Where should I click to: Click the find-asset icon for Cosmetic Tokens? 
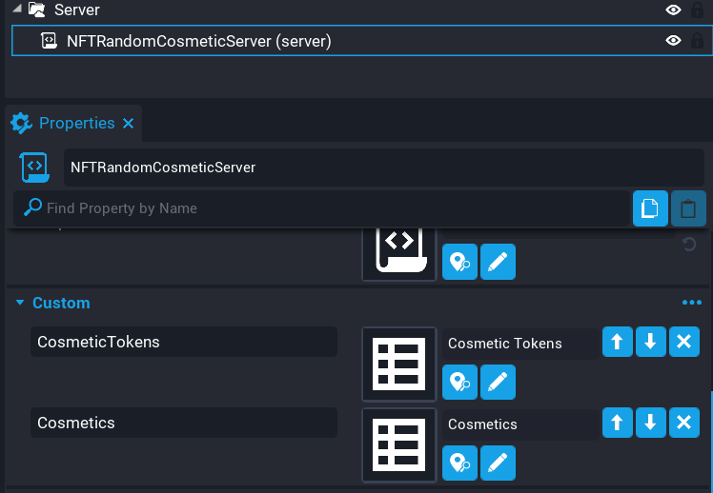459,382
